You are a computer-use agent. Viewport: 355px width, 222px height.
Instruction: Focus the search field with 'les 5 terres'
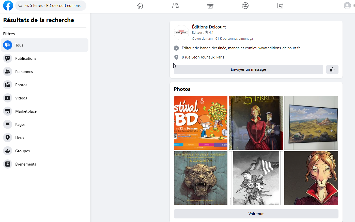51,6
